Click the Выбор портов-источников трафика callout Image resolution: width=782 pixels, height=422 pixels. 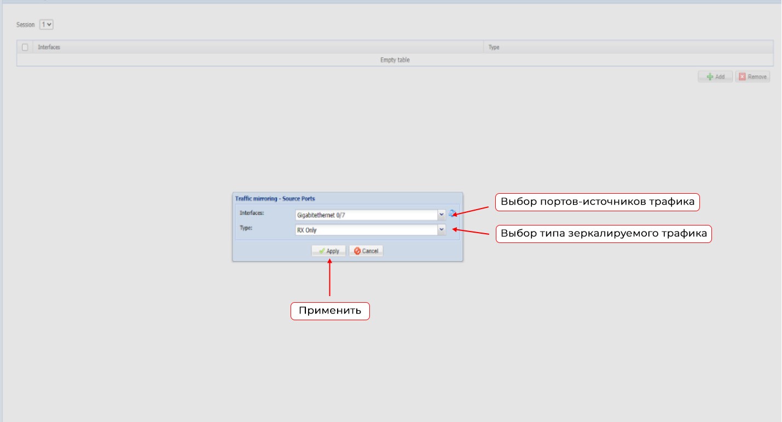click(x=598, y=202)
